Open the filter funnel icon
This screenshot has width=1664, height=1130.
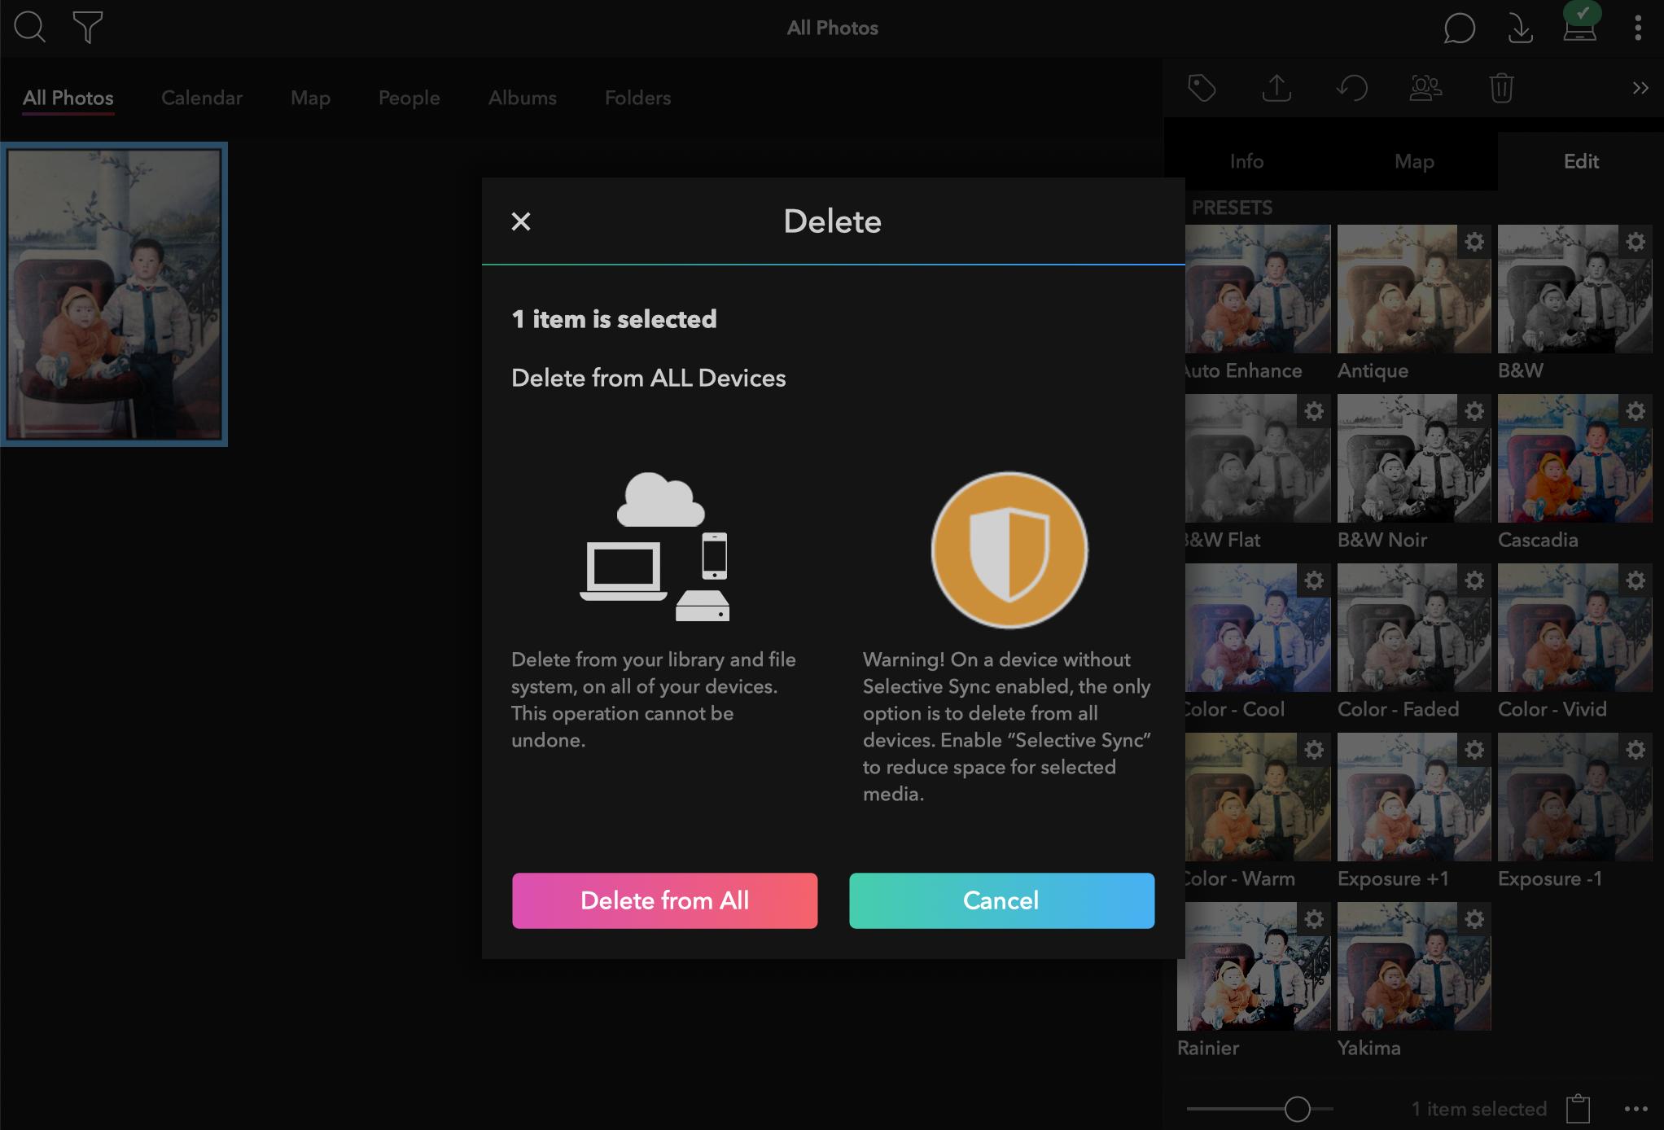click(87, 28)
